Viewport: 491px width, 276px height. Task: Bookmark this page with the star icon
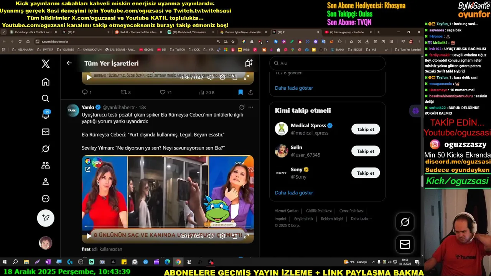pos(233,41)
